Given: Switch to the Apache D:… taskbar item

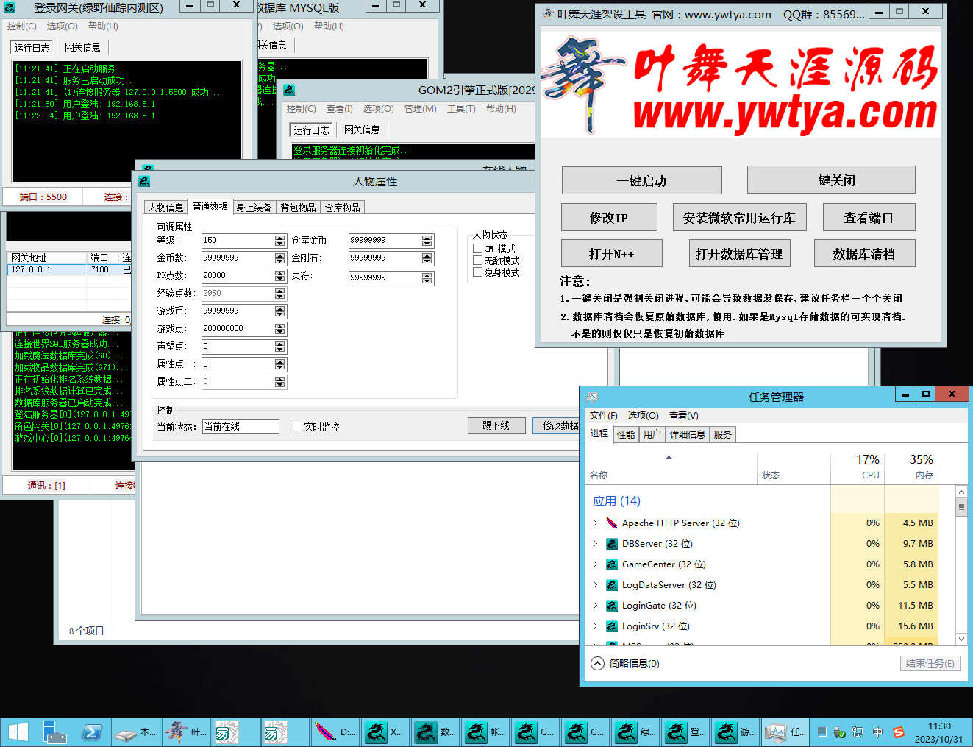Looking at the screenshot, I should pos(335,732).
